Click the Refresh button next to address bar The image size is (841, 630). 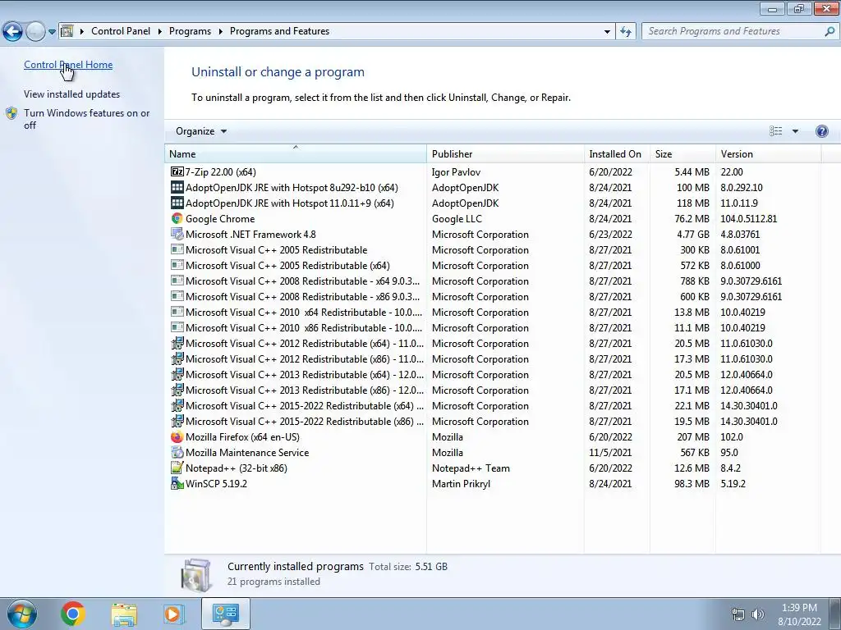625,32
